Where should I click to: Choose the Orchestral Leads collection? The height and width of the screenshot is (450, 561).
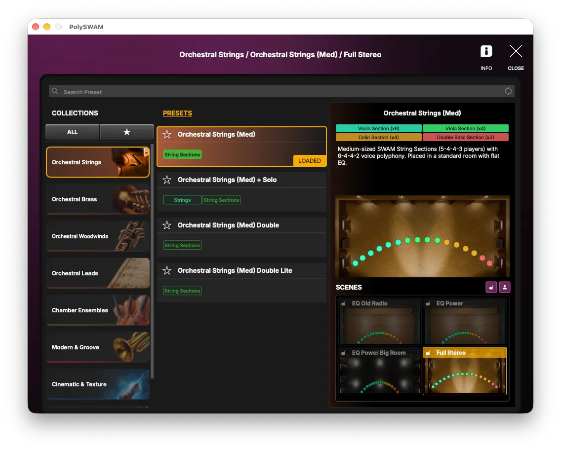click(98, 273)
